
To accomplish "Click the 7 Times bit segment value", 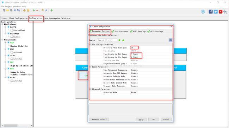I will (134, 54).
